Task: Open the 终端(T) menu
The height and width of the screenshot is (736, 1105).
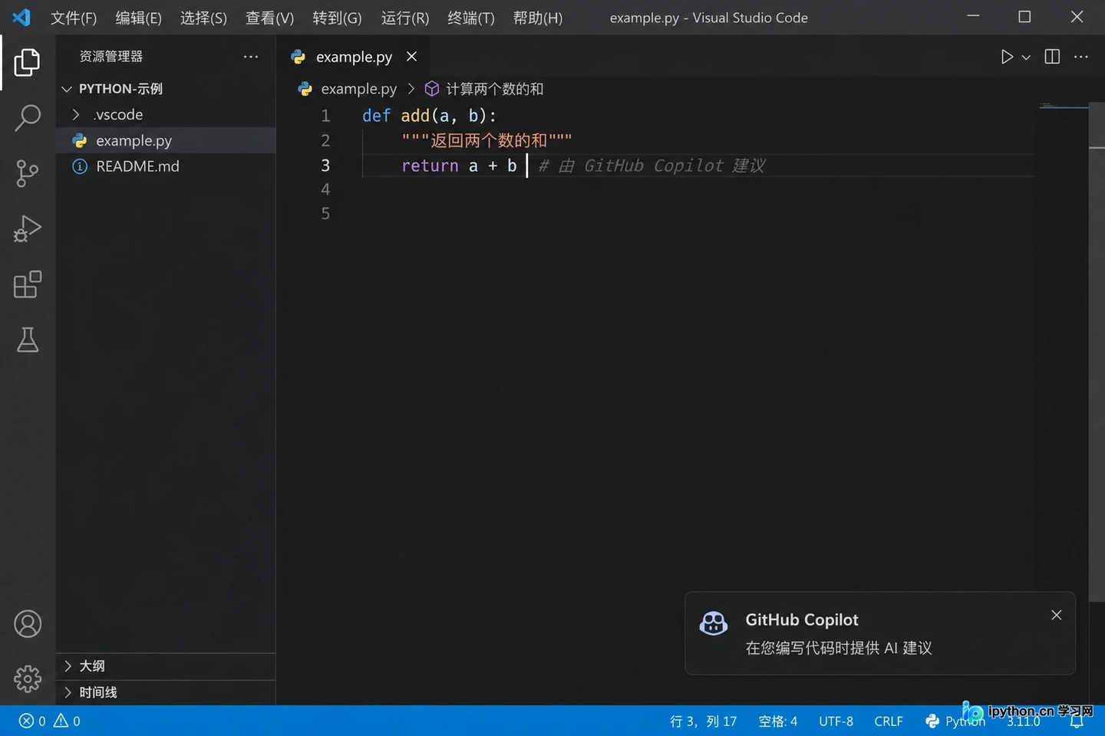Action: coord(471,18)
